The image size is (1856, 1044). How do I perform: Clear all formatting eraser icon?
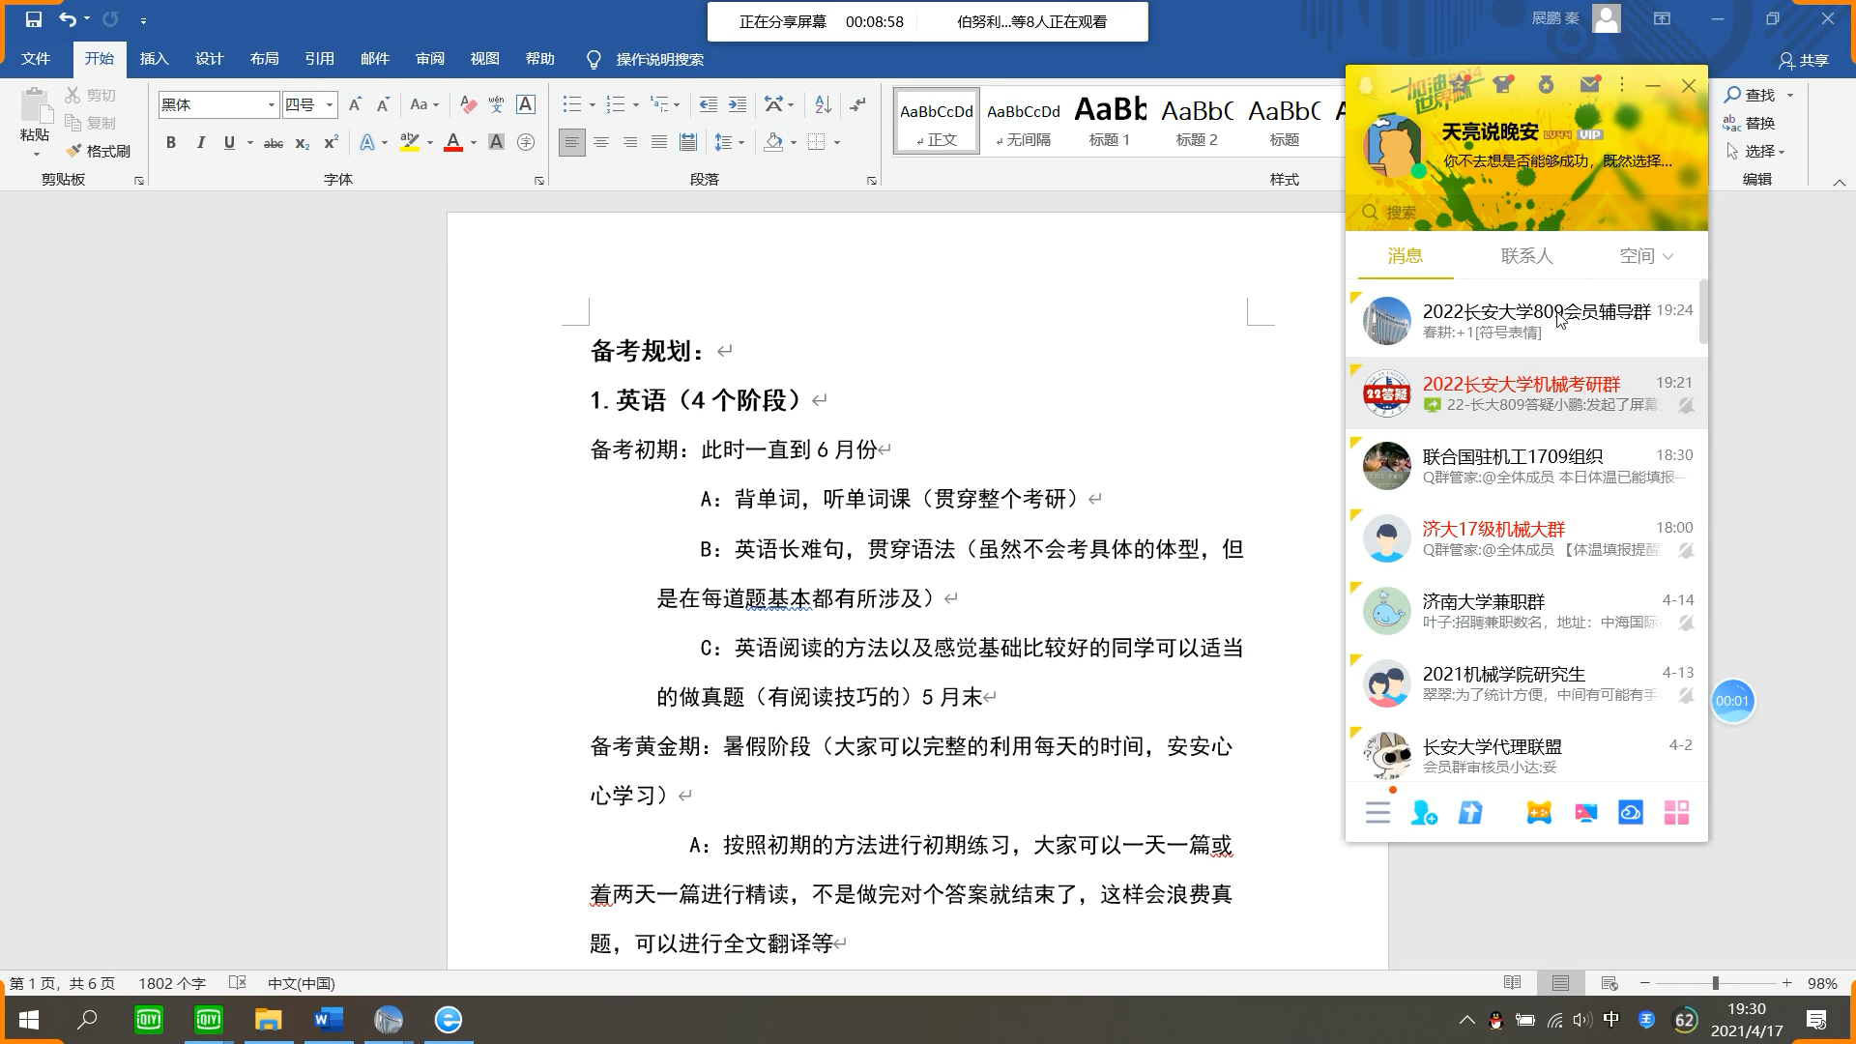pos(468,104)
